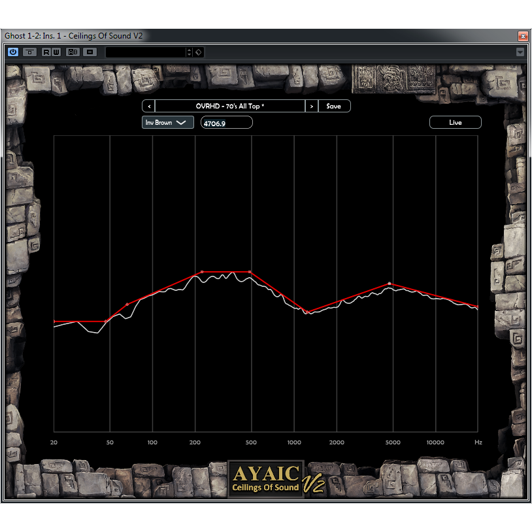This screenshot has width=532, height=532.
Task: Open the plugin functions menu icon
Action: 90,52
